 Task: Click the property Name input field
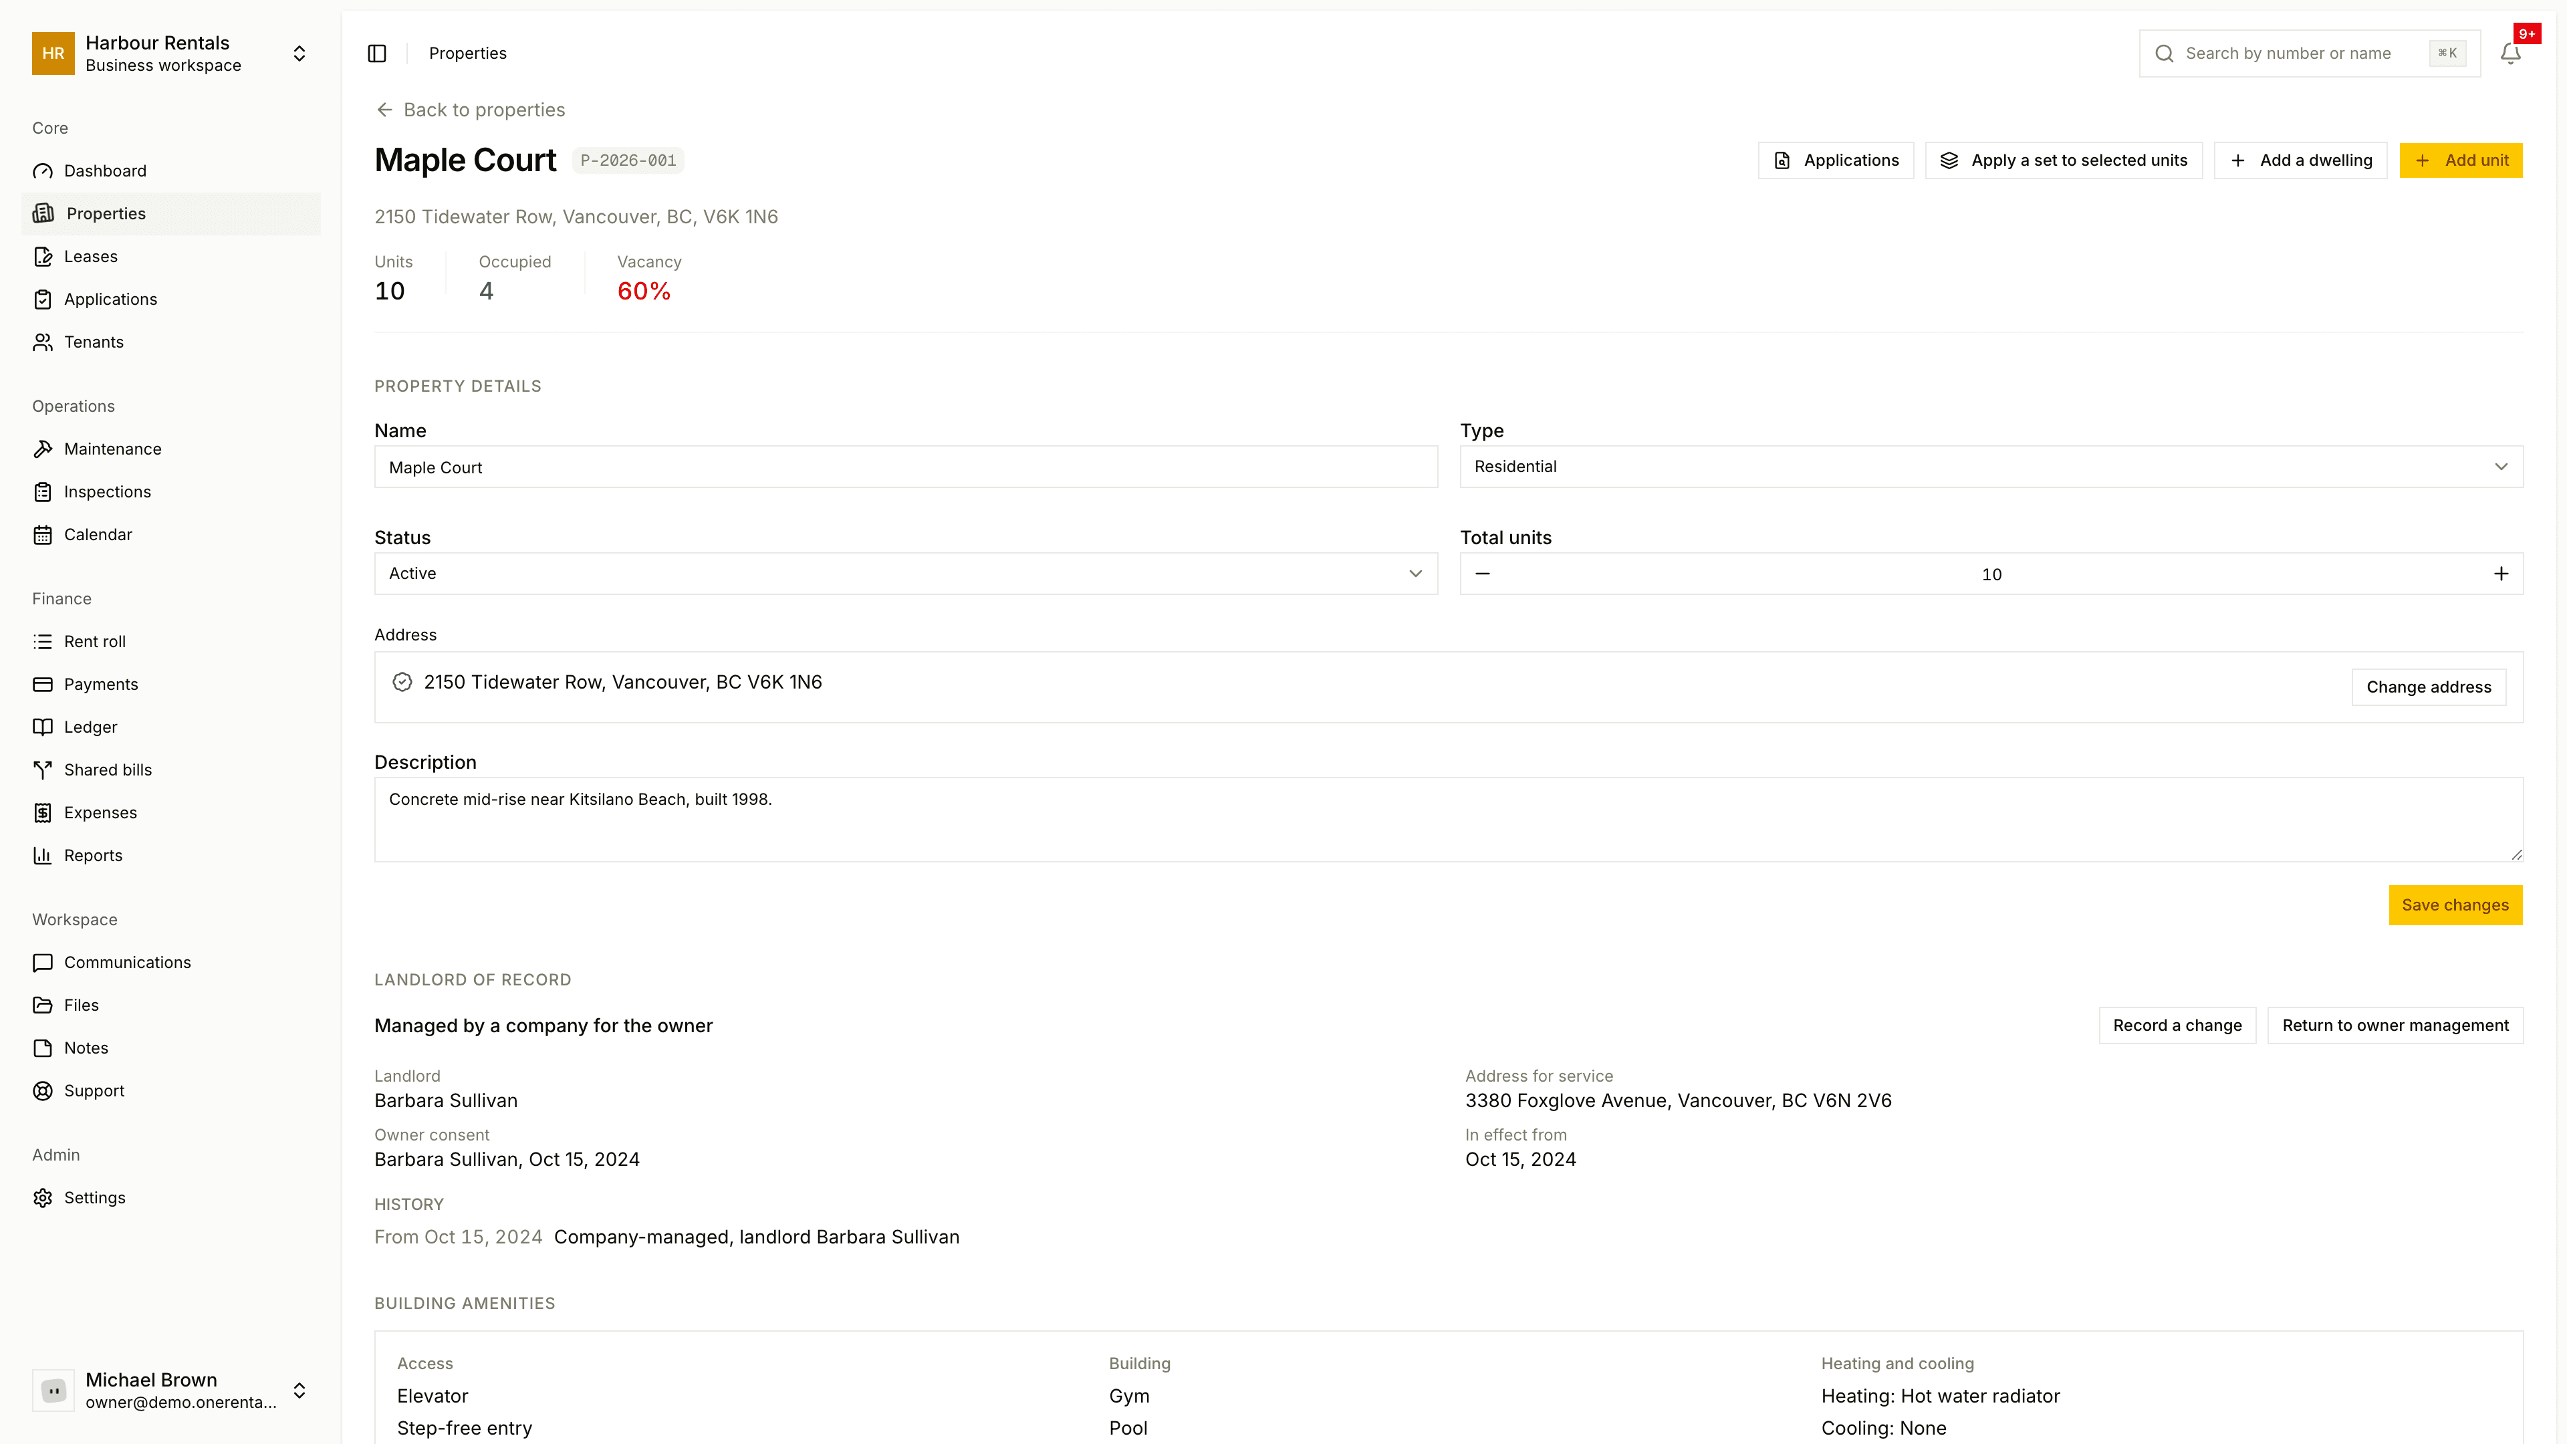pyautogui.click(x=906, y=467)
